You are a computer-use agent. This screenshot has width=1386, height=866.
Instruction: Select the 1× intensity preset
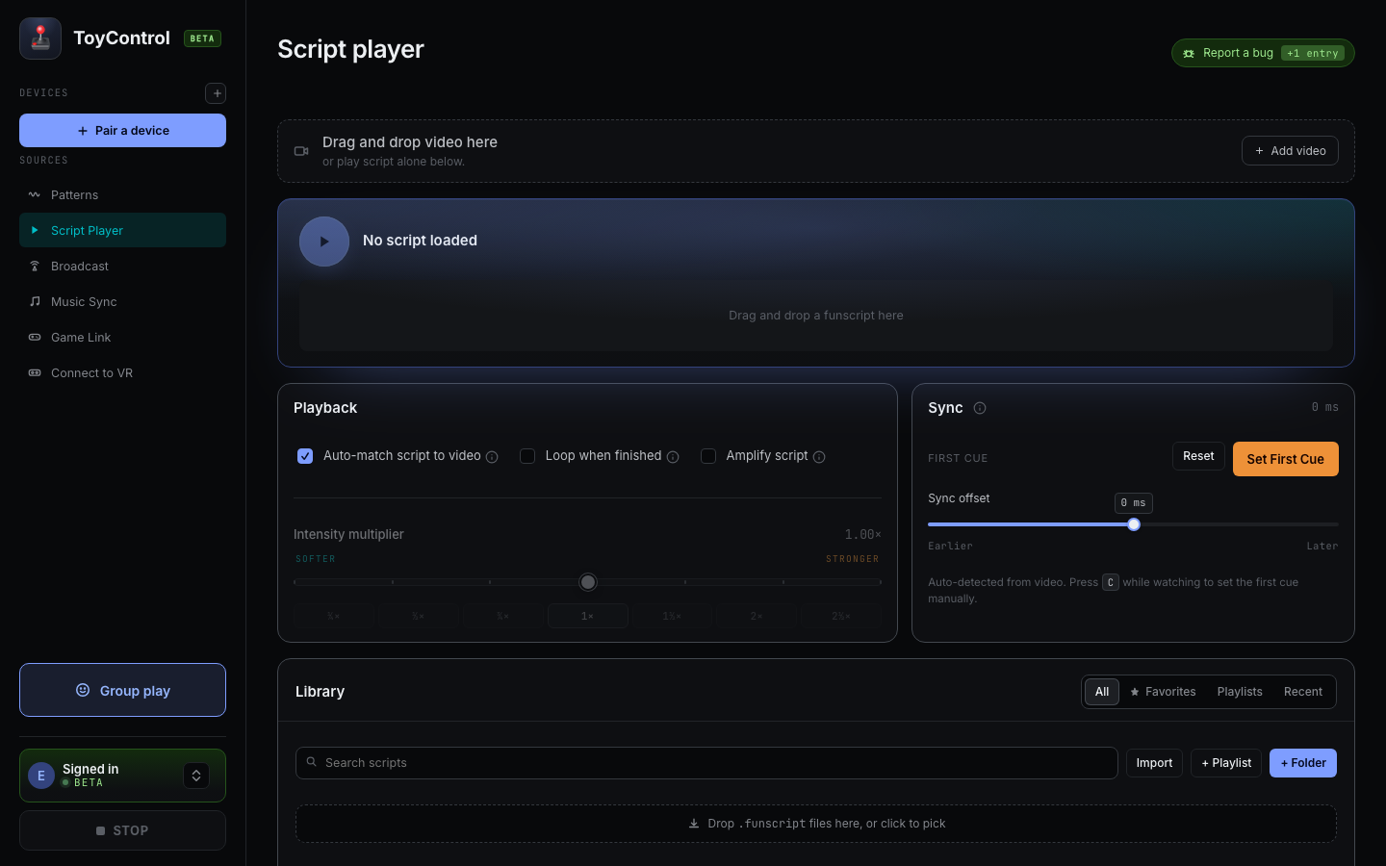click(x=587, y=616)
